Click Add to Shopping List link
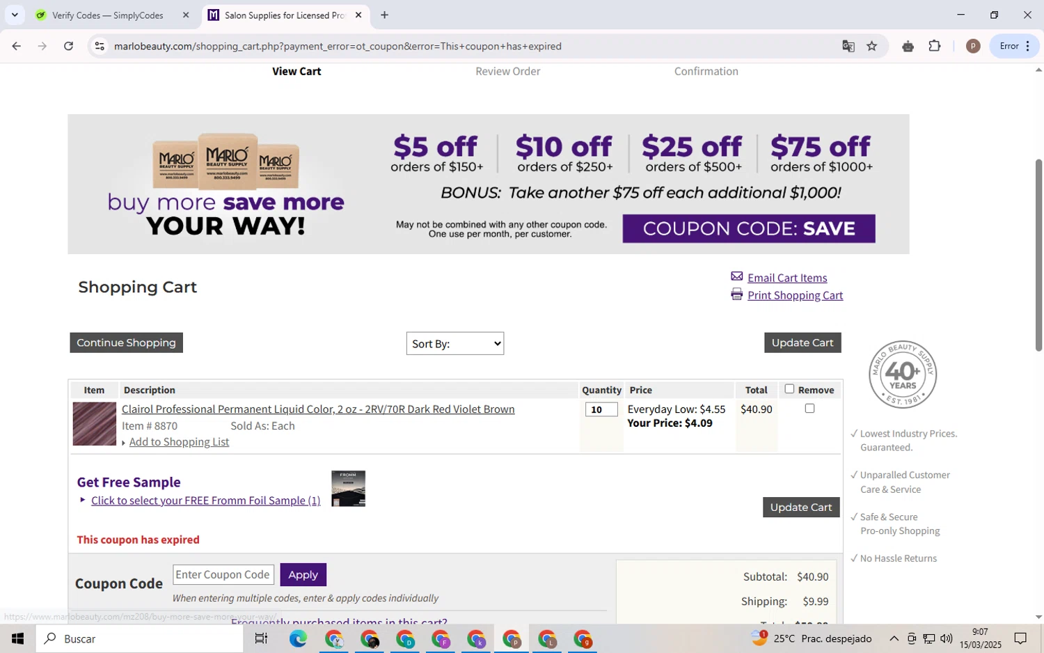 [x=179, y=442]
